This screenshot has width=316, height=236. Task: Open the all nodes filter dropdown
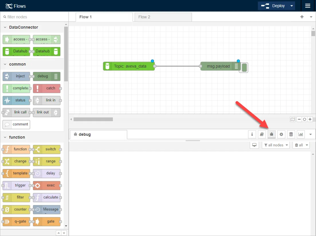276,145
